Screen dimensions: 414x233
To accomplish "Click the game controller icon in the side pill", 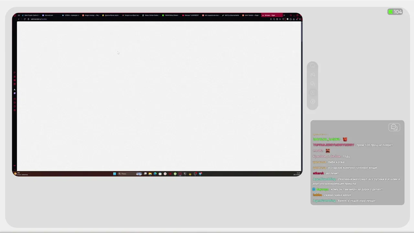I will (x=313, y=75).
